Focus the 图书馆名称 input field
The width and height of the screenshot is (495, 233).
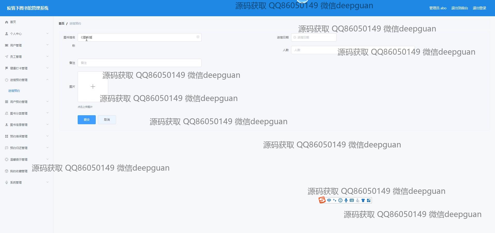tap(139, 37)
